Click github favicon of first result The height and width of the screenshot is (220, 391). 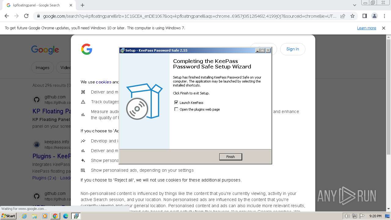[37, 100]
